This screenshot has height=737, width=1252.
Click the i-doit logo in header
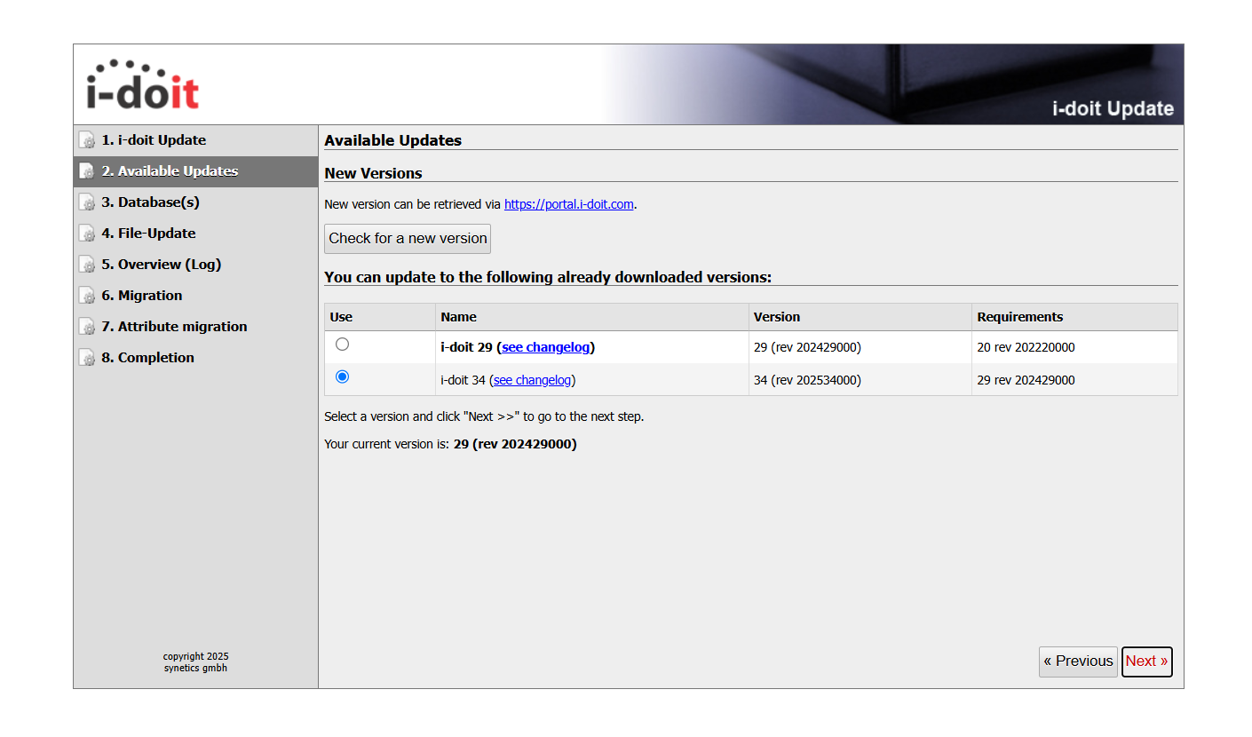coord(143,85)
